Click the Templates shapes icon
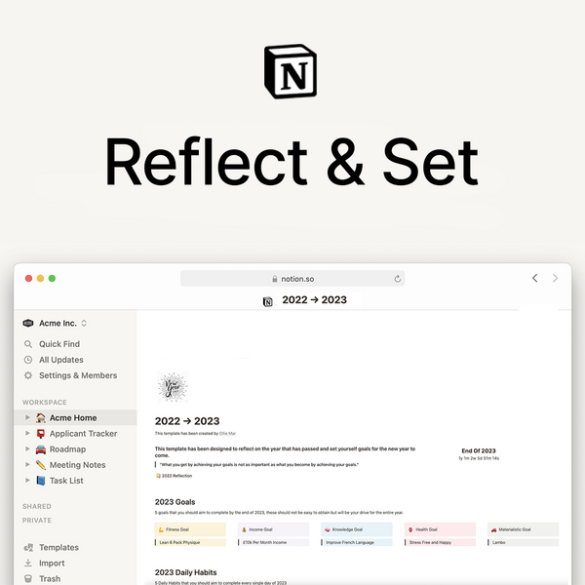The width and height of the screenshot is (585, 585). tap(28, 547)
